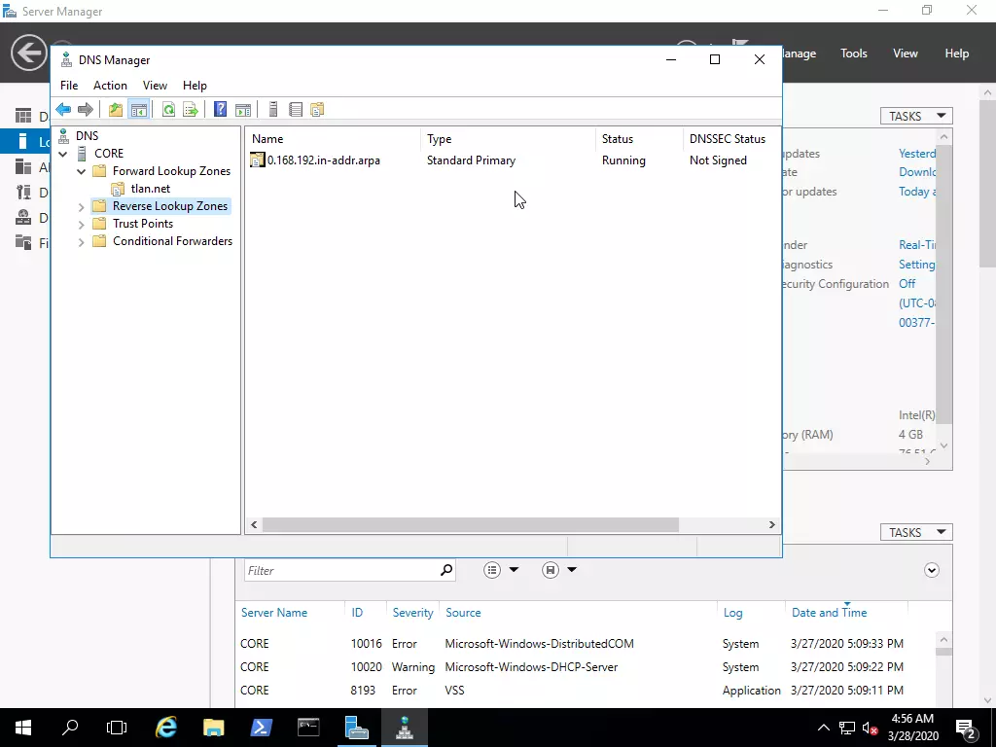Click the Export List toolbar icon

[x=191, y=109]
